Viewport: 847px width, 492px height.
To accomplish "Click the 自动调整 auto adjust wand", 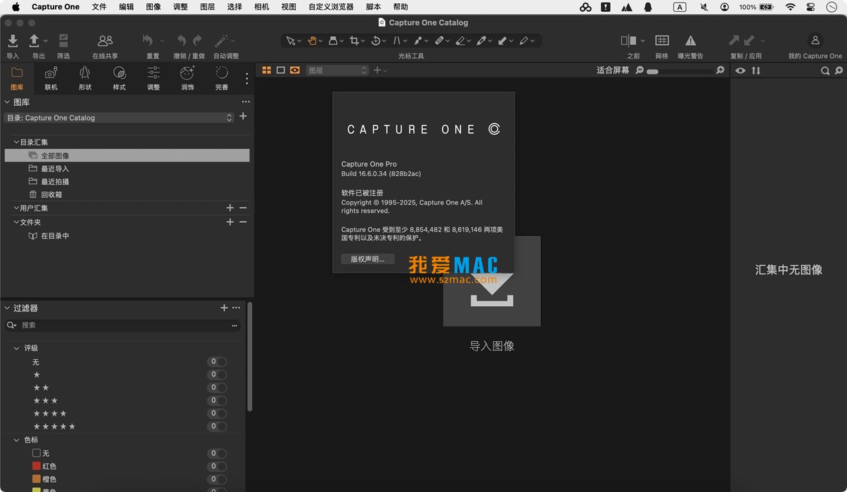I will (x=222, y=41).
